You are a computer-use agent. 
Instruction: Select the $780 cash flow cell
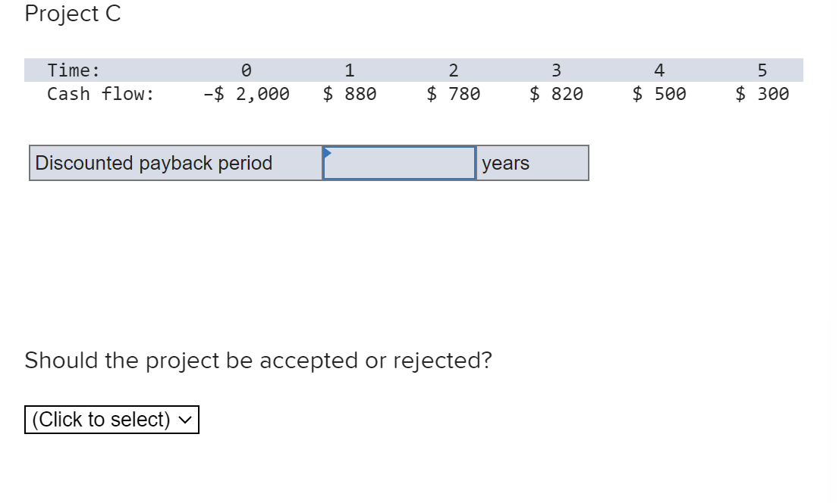point(453,93)
